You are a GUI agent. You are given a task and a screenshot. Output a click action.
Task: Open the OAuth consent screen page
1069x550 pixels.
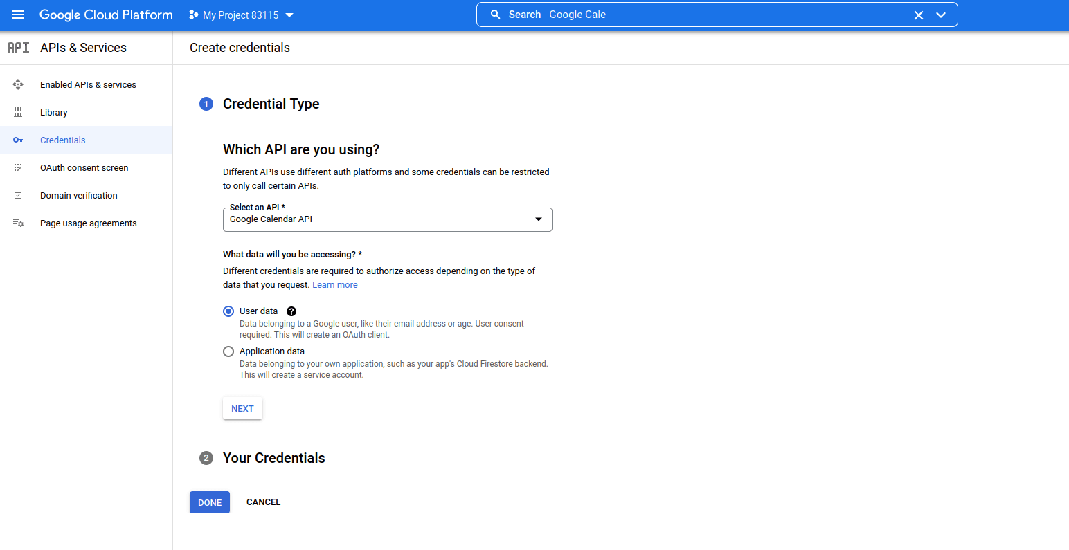pos(87,167)
